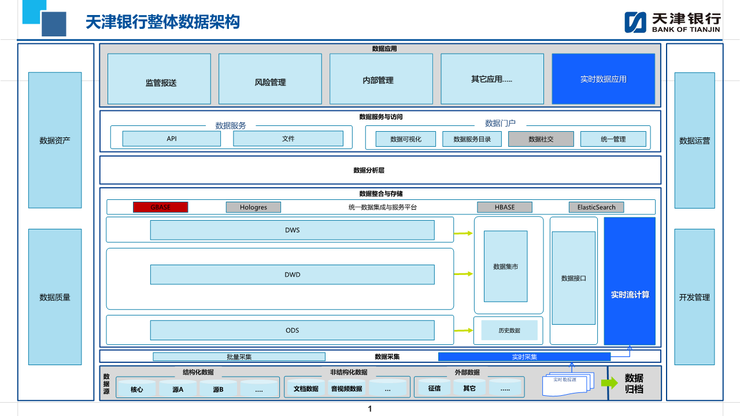Select the 核心 database cylinder
Image resolution: width=740 pixels, height=416 pixels.
point(136,389)
